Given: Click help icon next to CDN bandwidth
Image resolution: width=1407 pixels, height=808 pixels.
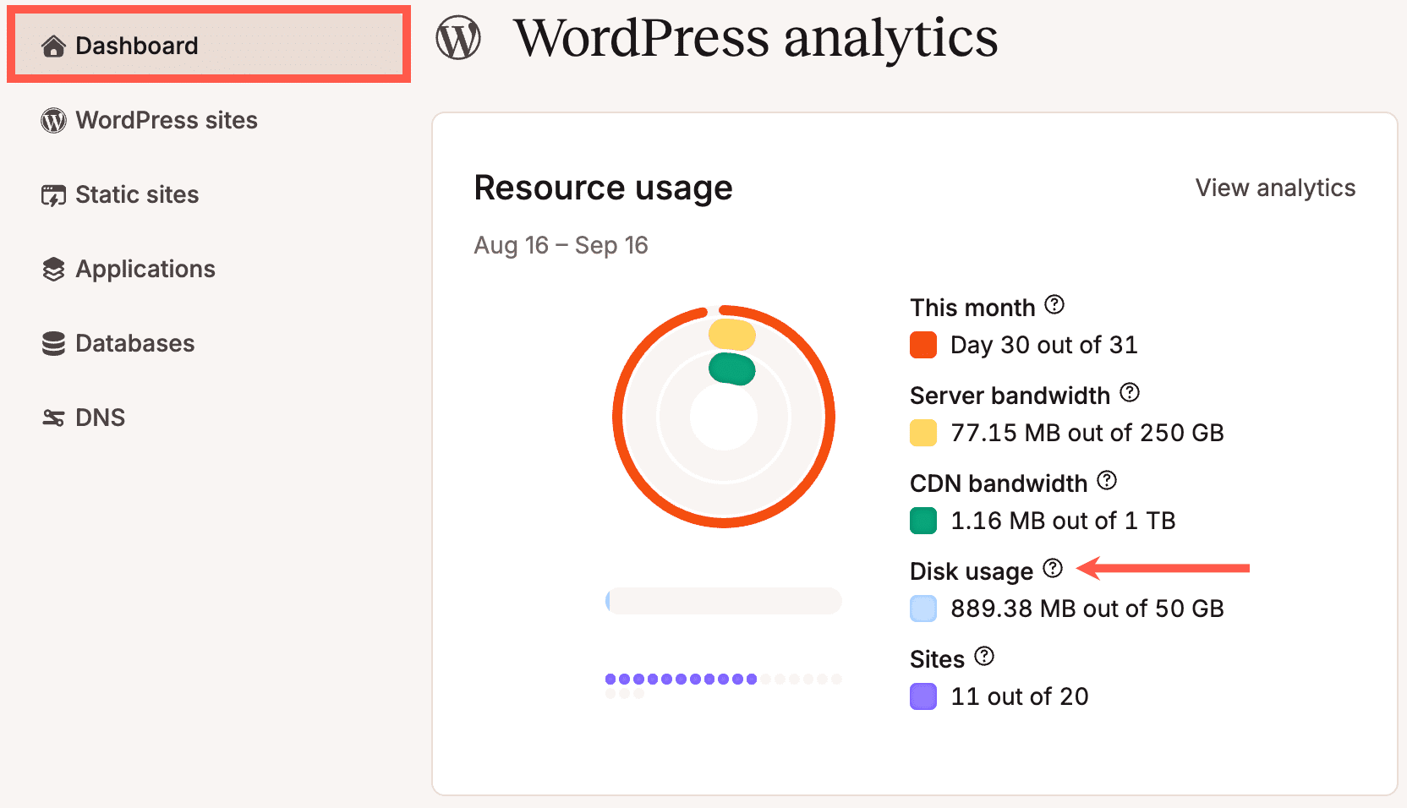Looking at the screenshot, I should click(1107, 480).
